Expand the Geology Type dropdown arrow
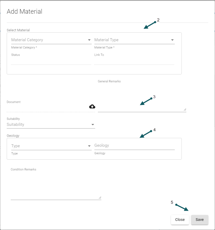The image size is (215, 230). click(x=89, y=146)
